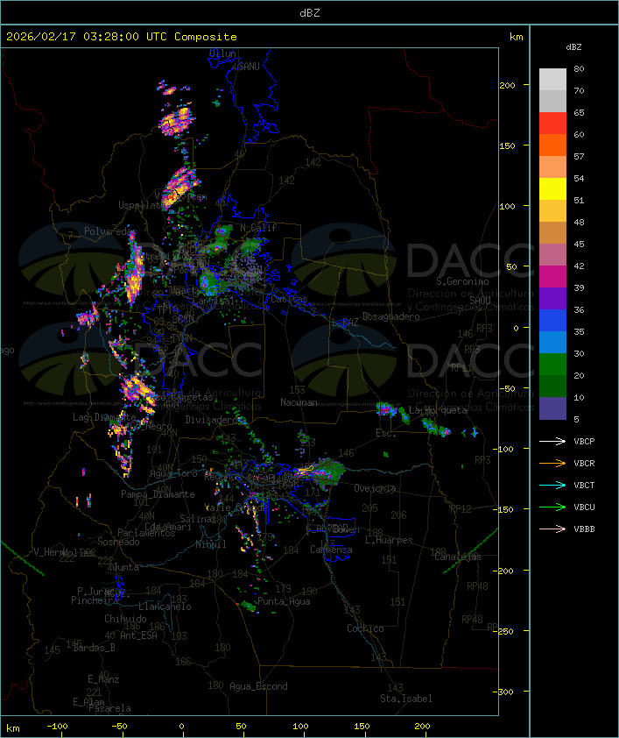The image size is (619, 738).
Task: Click the Llancanelo map label
Action: [x=165, y=607]
